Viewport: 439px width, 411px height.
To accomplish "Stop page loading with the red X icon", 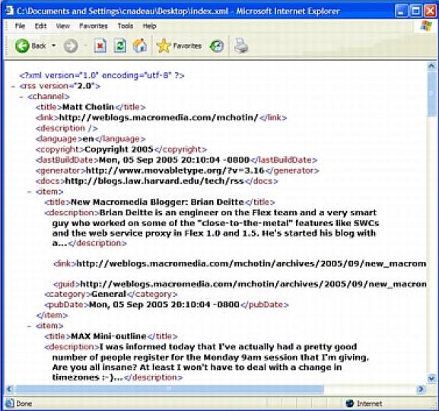I will click(x=100, y=46).
